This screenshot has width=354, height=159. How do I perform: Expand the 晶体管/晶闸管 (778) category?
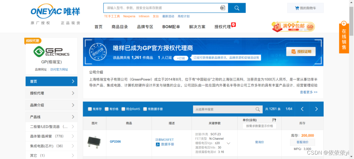[x=51, y=136]
